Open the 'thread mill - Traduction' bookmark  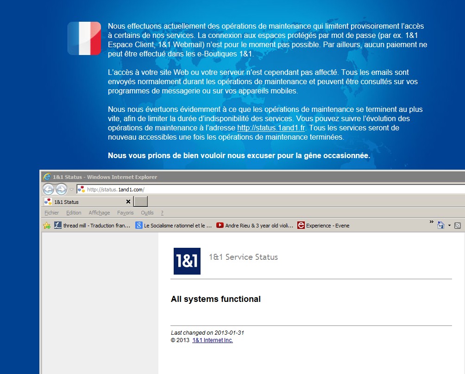click(x=92, y=225)
